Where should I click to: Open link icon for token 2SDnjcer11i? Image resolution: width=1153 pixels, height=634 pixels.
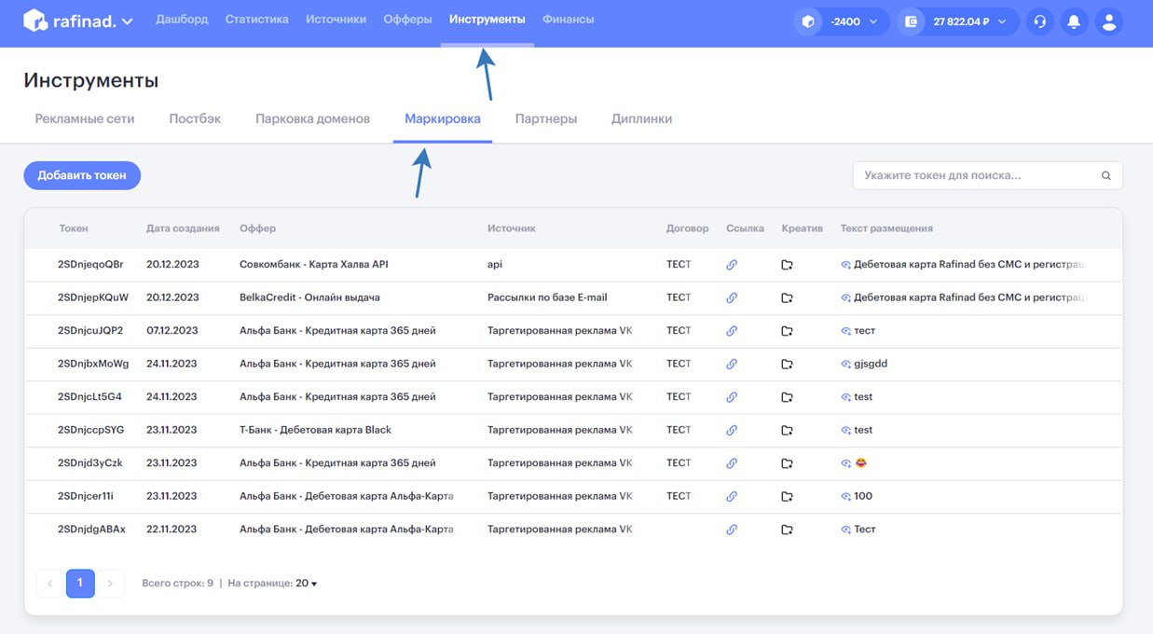[732, 497]
